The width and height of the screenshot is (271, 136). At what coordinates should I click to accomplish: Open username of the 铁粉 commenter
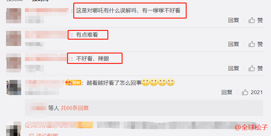pos(45,83)
